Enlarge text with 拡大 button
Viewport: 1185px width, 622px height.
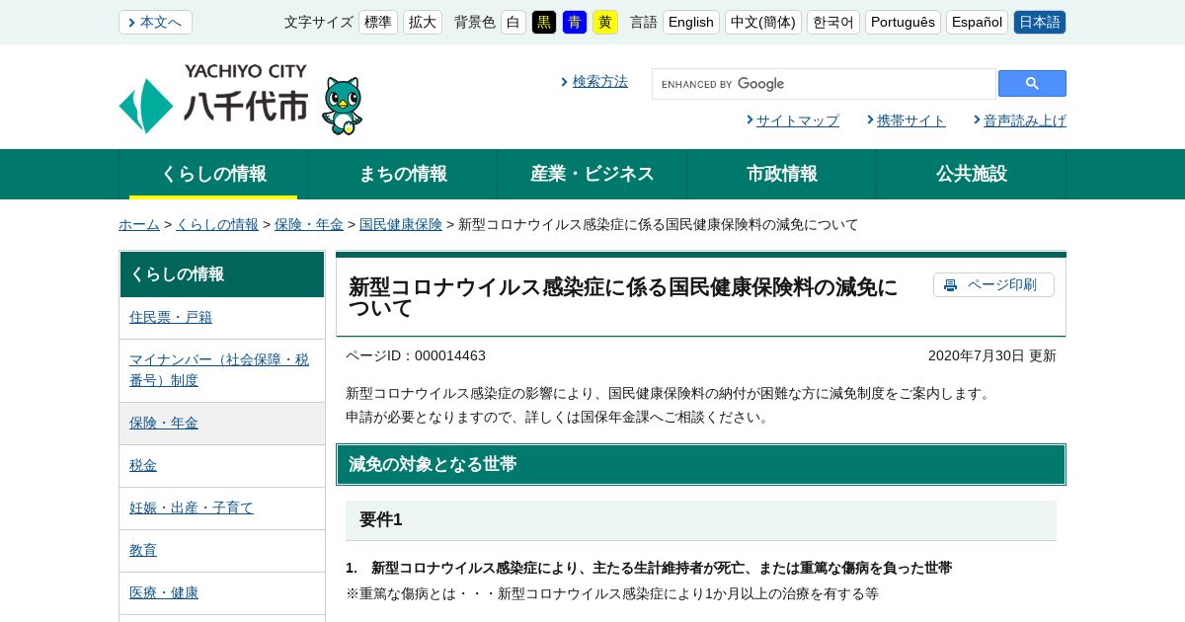click(423, 22)
